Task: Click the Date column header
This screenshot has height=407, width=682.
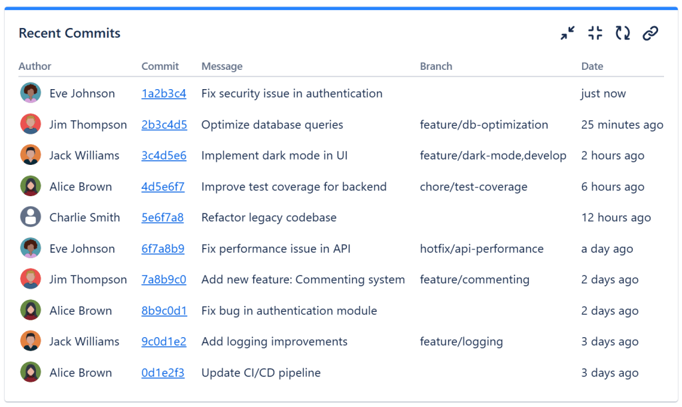Action: (592, 67)
